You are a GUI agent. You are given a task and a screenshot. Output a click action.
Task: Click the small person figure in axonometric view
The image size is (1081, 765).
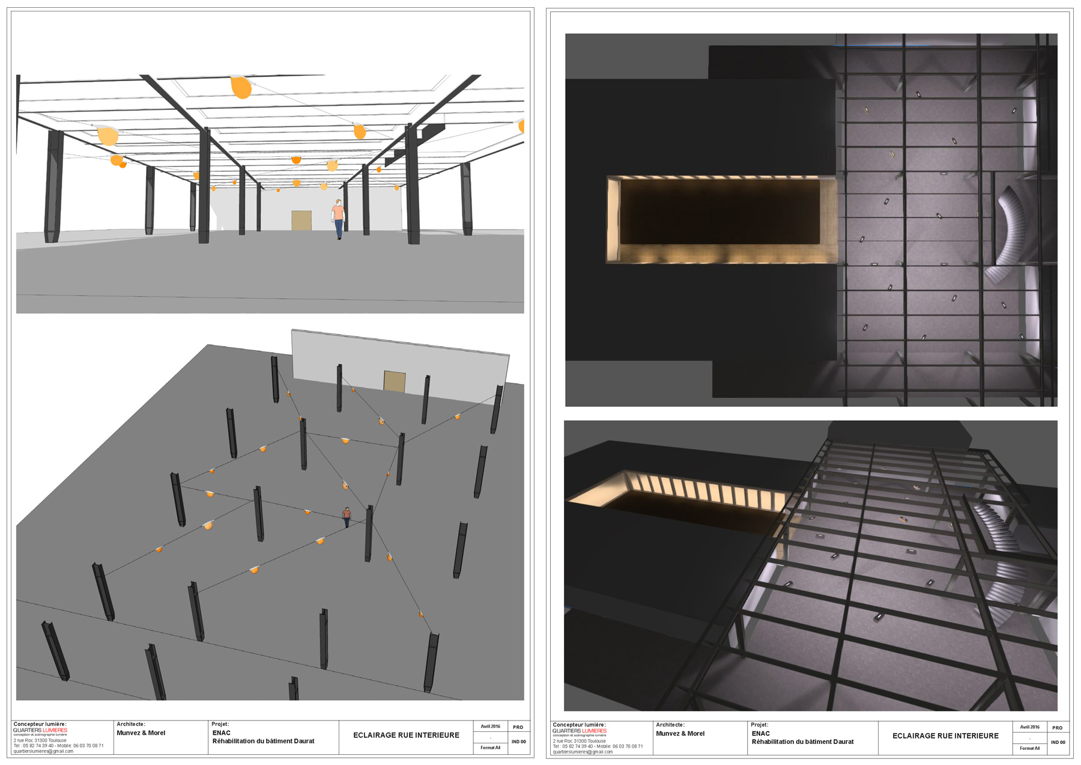pos(347,517)
